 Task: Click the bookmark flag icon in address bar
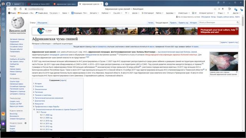coord(223,9)
